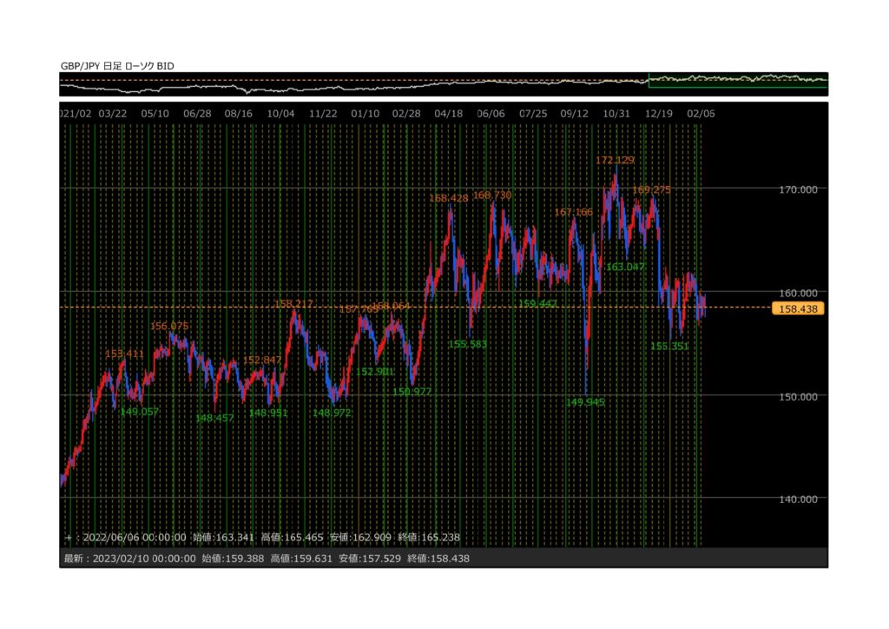Screen dimensions: 889x629
Task: Select the orange 158.438 current price tag
Action: tap(796, 308)
